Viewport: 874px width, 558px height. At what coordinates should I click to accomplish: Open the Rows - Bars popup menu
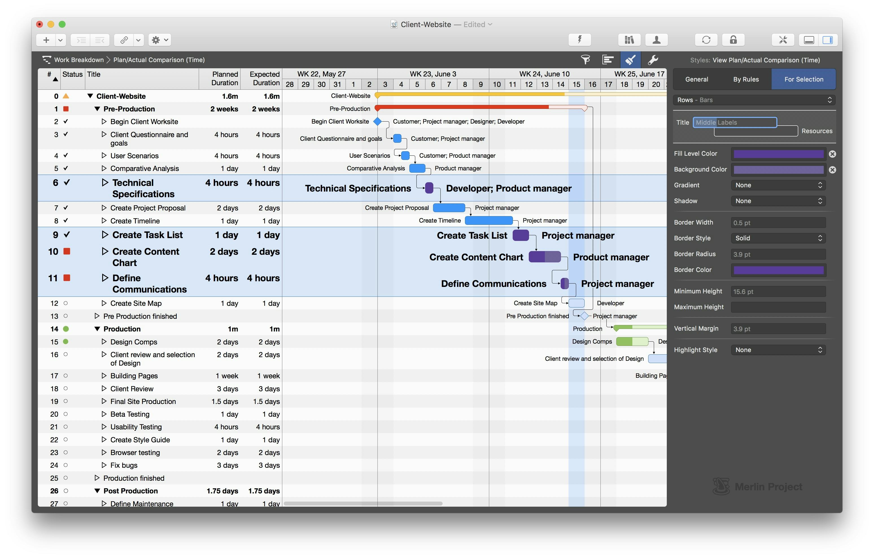754,100
